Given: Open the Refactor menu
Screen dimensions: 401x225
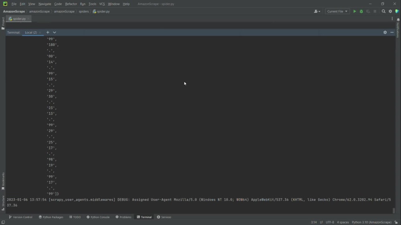Looking at the screenshot, I should pos(71,4).
